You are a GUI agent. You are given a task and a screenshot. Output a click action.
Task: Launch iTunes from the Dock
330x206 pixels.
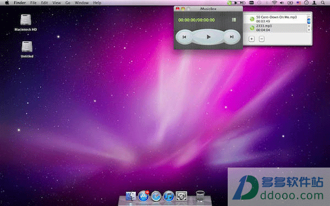tap(169, 196)
